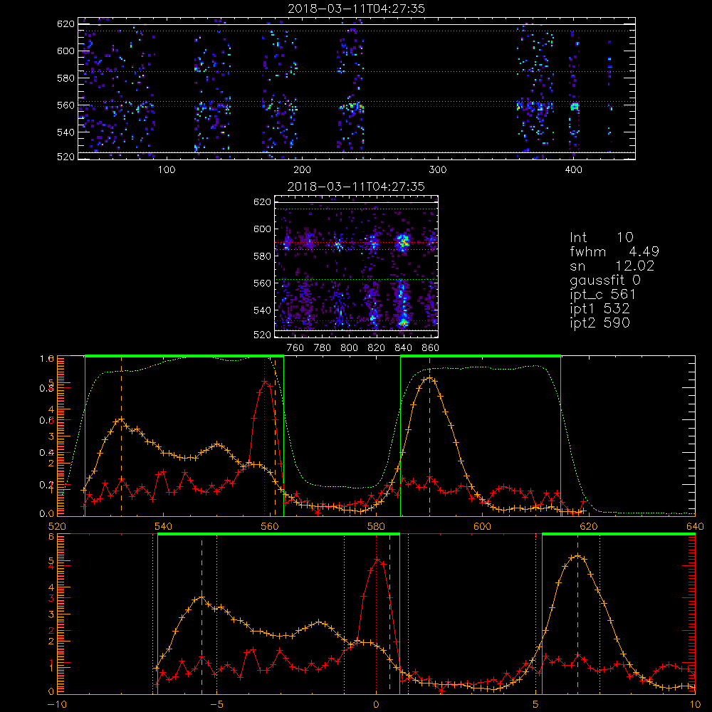Viewport: 712px width, 712px height.
Task: Click the bright cluster near 400 in the top image
Action: (575, 107)
